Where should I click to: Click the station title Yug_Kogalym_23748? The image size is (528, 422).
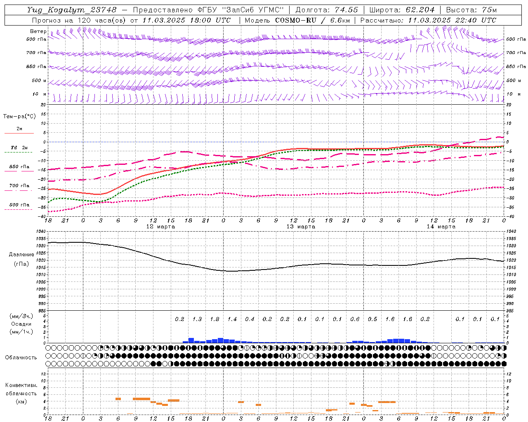tap(72, 10)
